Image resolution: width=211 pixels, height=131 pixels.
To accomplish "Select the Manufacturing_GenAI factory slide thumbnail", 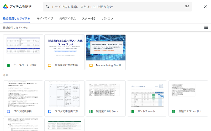I will tap(106, 48).
